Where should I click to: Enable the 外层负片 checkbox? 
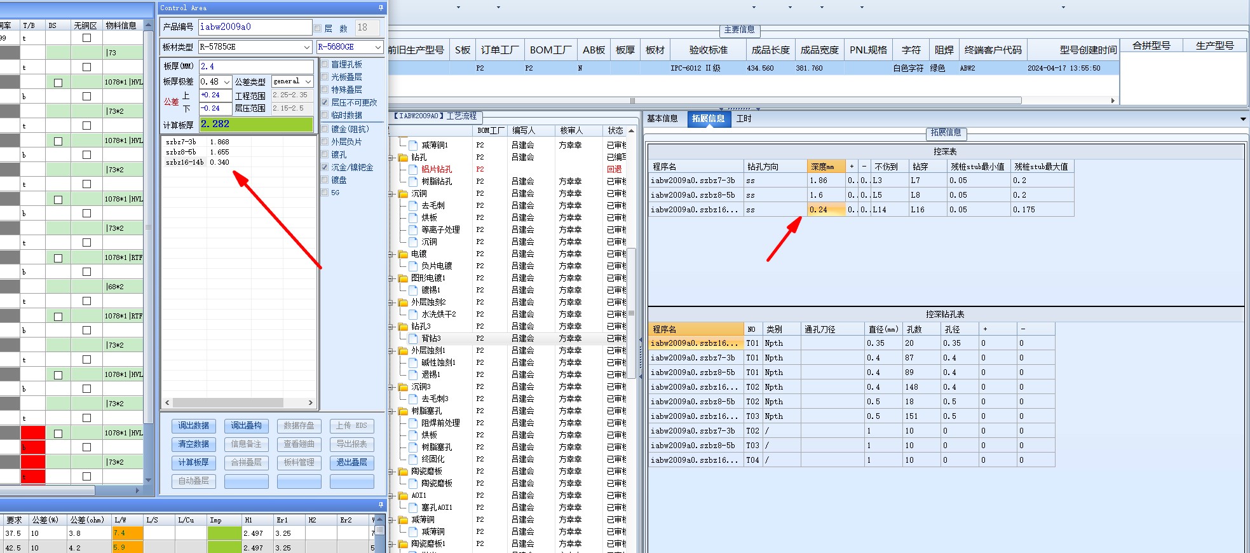pos(325,142)
